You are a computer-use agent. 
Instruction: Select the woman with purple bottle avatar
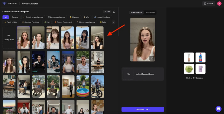(x=9, y=62)
